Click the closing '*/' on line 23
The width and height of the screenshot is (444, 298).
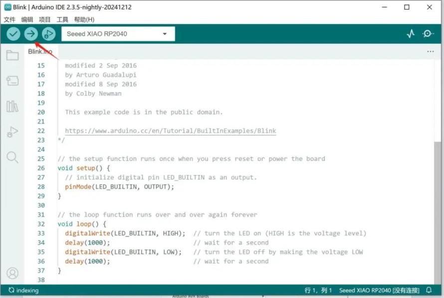click(61, 140)
